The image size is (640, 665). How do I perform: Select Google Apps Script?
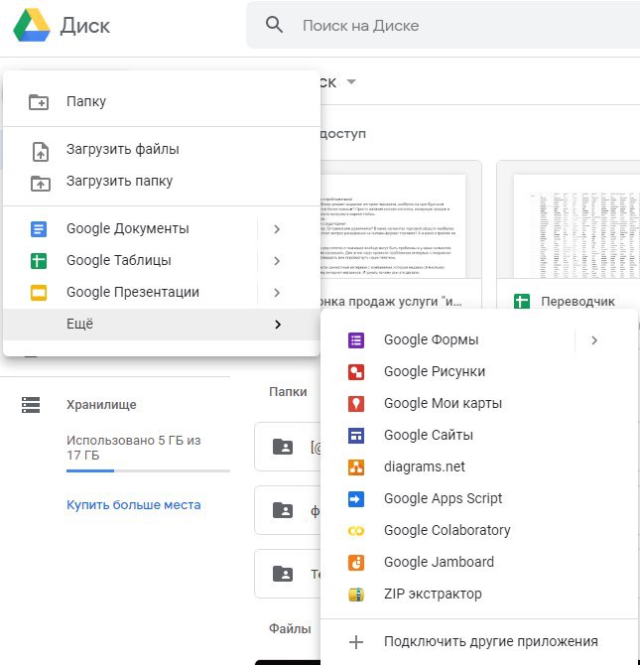click(479, 498)
